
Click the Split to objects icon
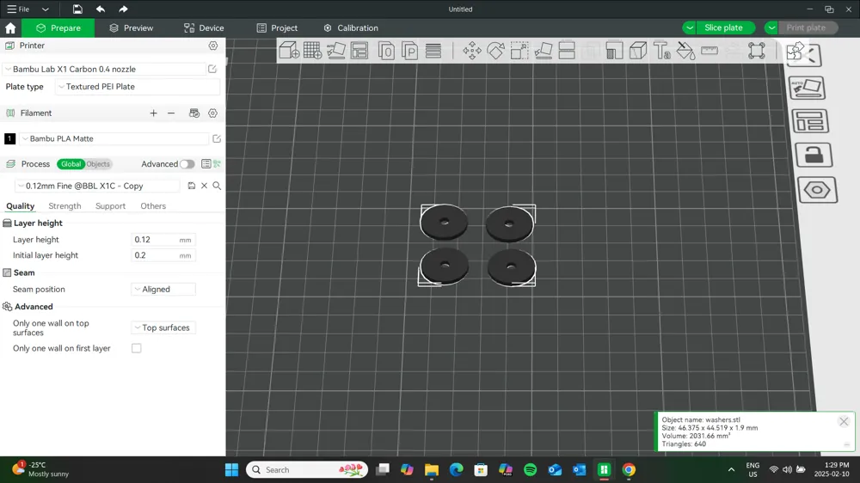pos(386,51)
